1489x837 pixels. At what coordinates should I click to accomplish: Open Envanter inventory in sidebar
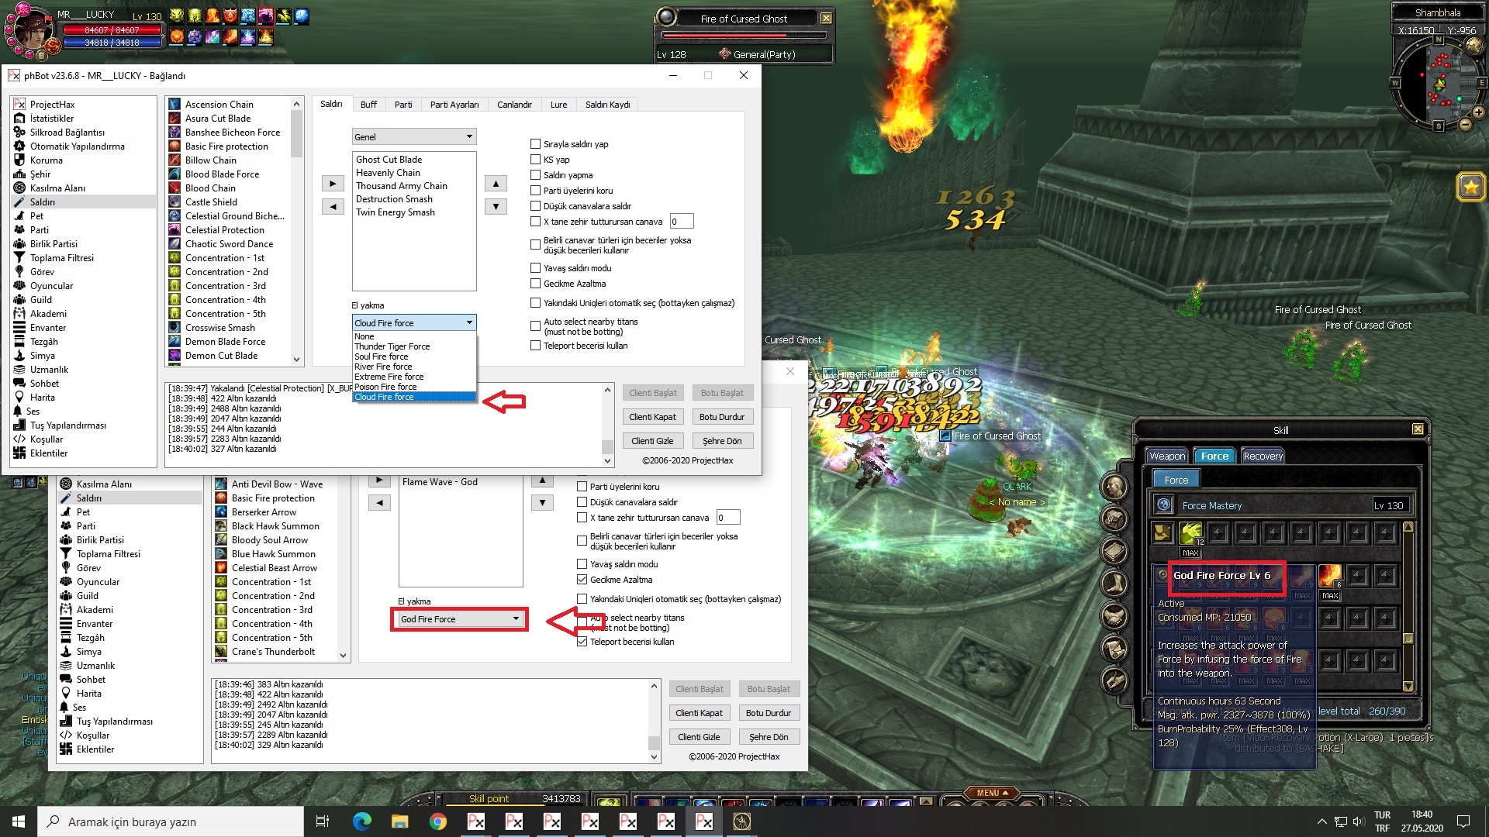pyautogui.click(x=47, y=328)
